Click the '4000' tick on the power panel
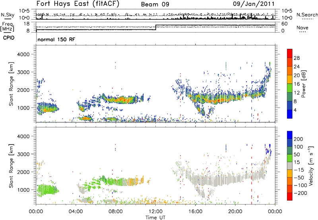This screenshot has width=318, height=220. (23, 54)
